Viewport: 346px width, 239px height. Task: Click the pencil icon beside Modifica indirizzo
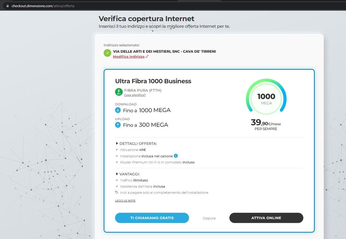click(x=147, y=57)
